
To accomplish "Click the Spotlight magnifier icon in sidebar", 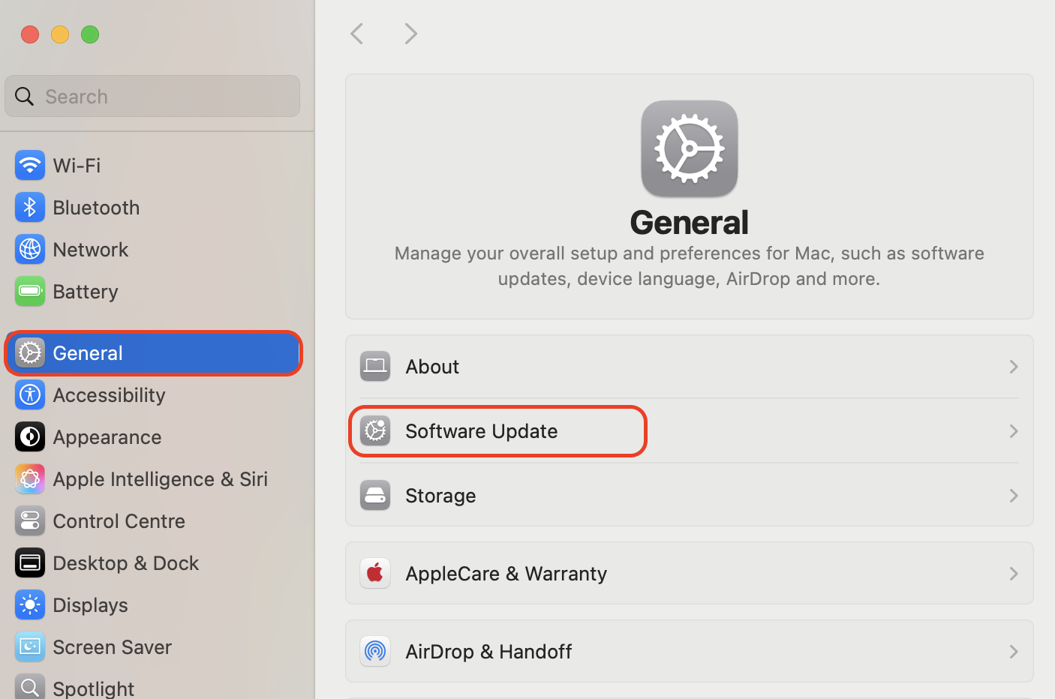I will (x=30, y=687).
